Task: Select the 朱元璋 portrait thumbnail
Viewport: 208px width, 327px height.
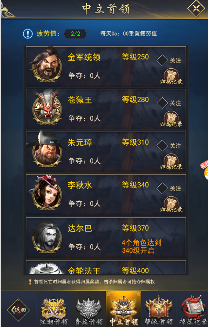Action: (x=47, y=150)
